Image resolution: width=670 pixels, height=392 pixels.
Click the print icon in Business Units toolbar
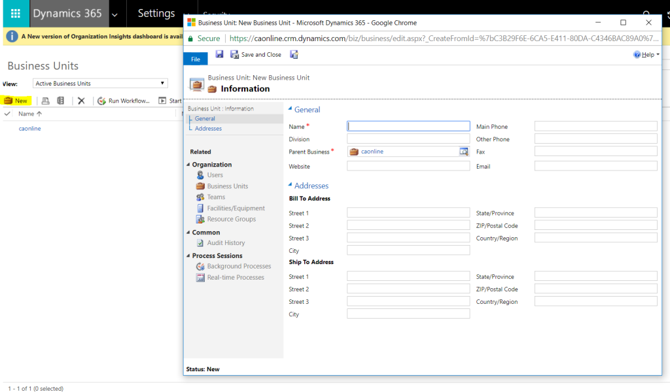pyautogui.click(x=45, y=101)
